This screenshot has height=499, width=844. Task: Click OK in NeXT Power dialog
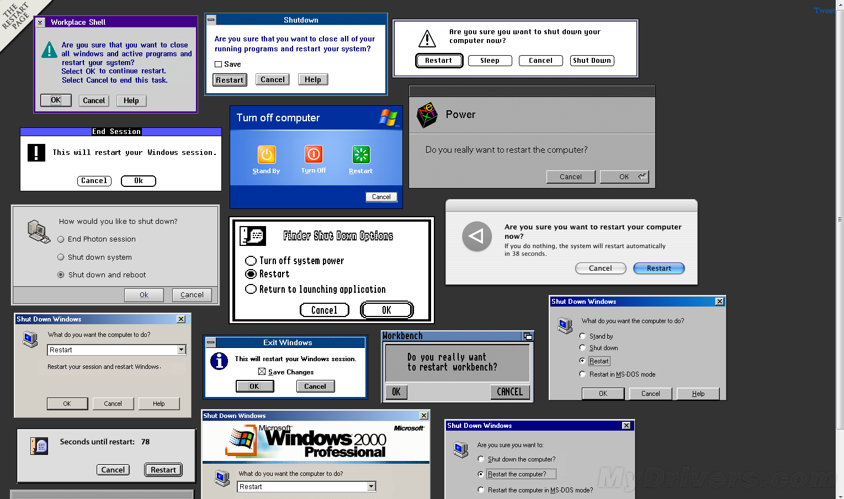pos(624,177)
